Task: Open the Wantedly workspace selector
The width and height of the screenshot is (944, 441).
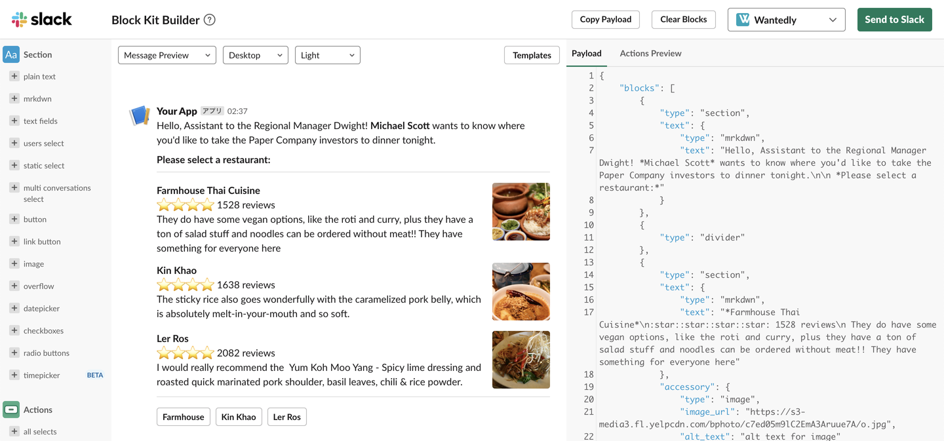Action: [x=786, y=20]
